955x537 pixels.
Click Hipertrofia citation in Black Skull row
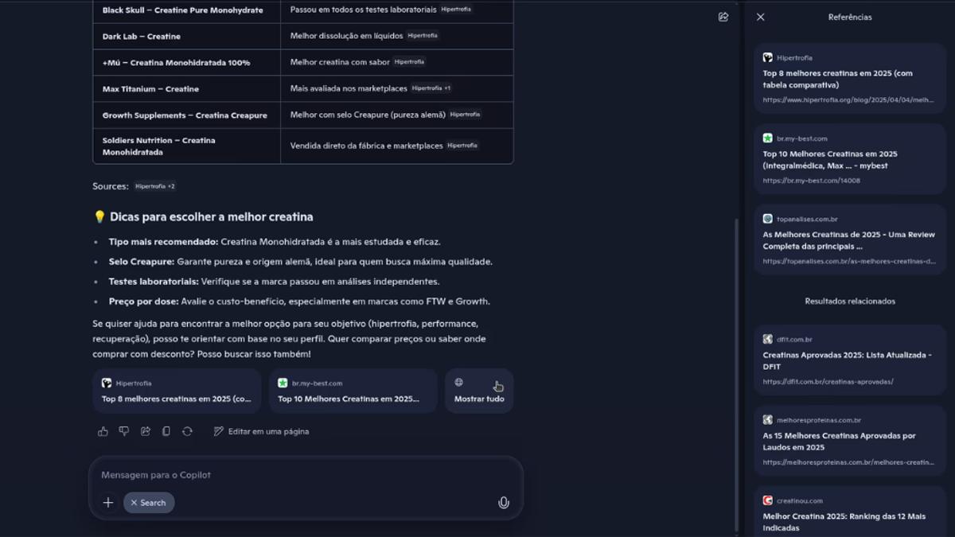pos(456,10)
